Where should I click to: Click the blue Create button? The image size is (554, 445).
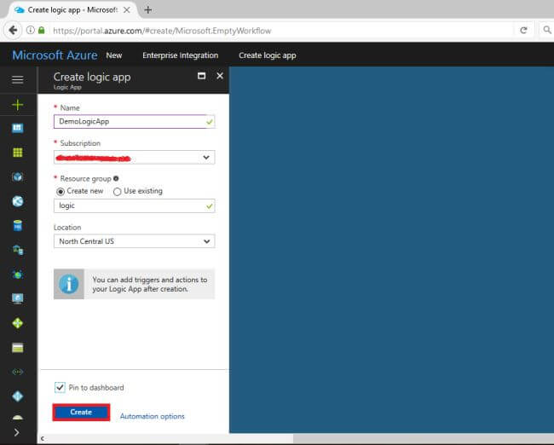coord(81,412)
